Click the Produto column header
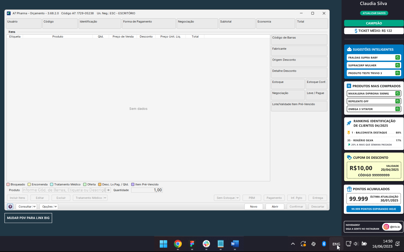404x252 pixels. [58, 37]
